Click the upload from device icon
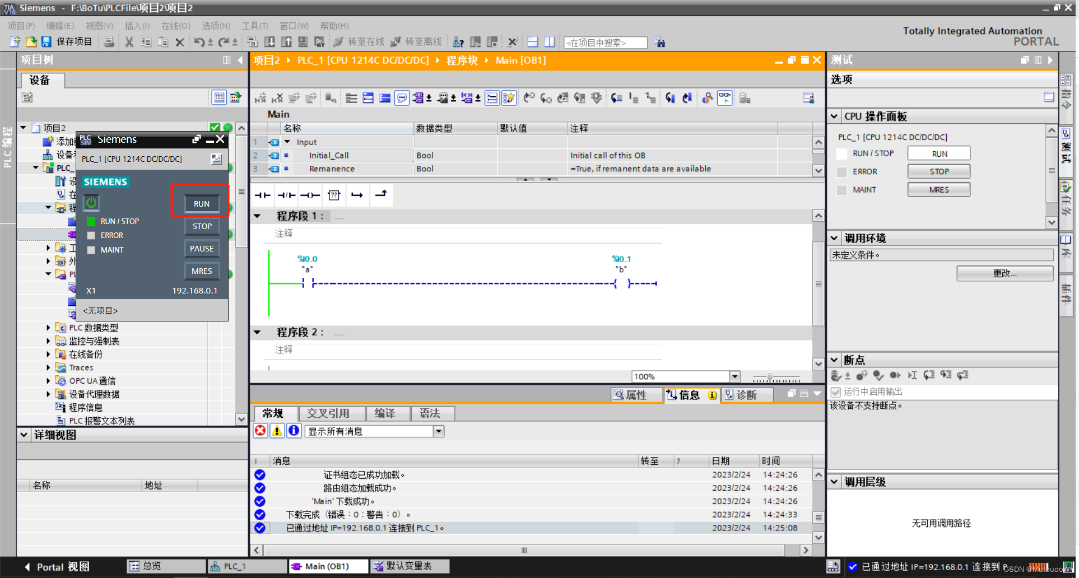Image resolution: width=1079 pixels, height=578 pixels. (x=286, y=42)
